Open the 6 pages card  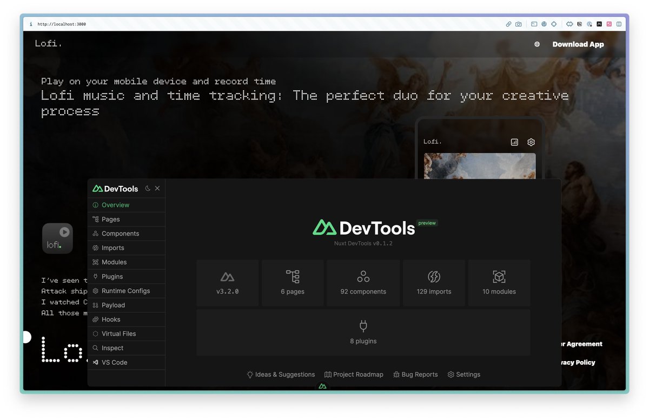point(293,283)
